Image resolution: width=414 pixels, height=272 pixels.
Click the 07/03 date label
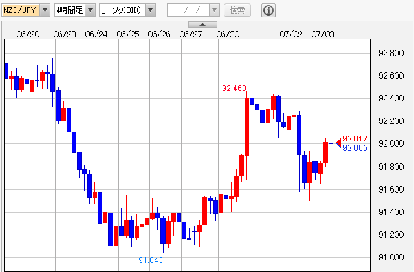(323, 34)
